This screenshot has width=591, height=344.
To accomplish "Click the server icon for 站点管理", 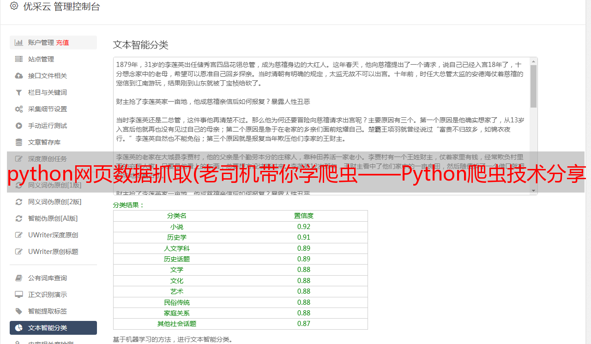I will tap(19, 59).
